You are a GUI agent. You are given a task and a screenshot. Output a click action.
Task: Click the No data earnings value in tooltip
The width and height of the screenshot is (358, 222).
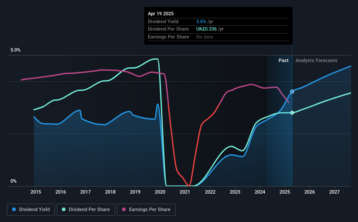(205, 37)
